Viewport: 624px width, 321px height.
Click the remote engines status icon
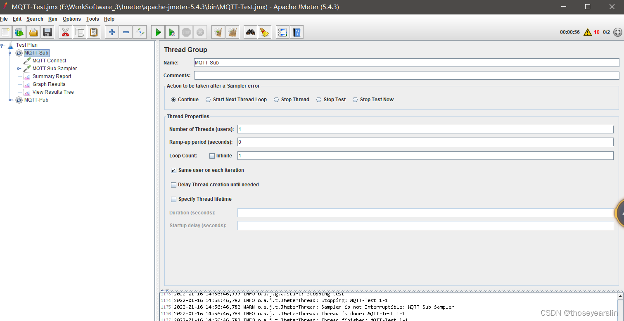point(618,32)
